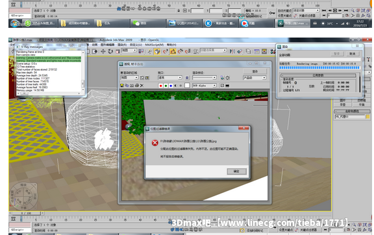Click the V-Ray messages horizontal scrollbar
374x235 pixels.
(49, 94)
